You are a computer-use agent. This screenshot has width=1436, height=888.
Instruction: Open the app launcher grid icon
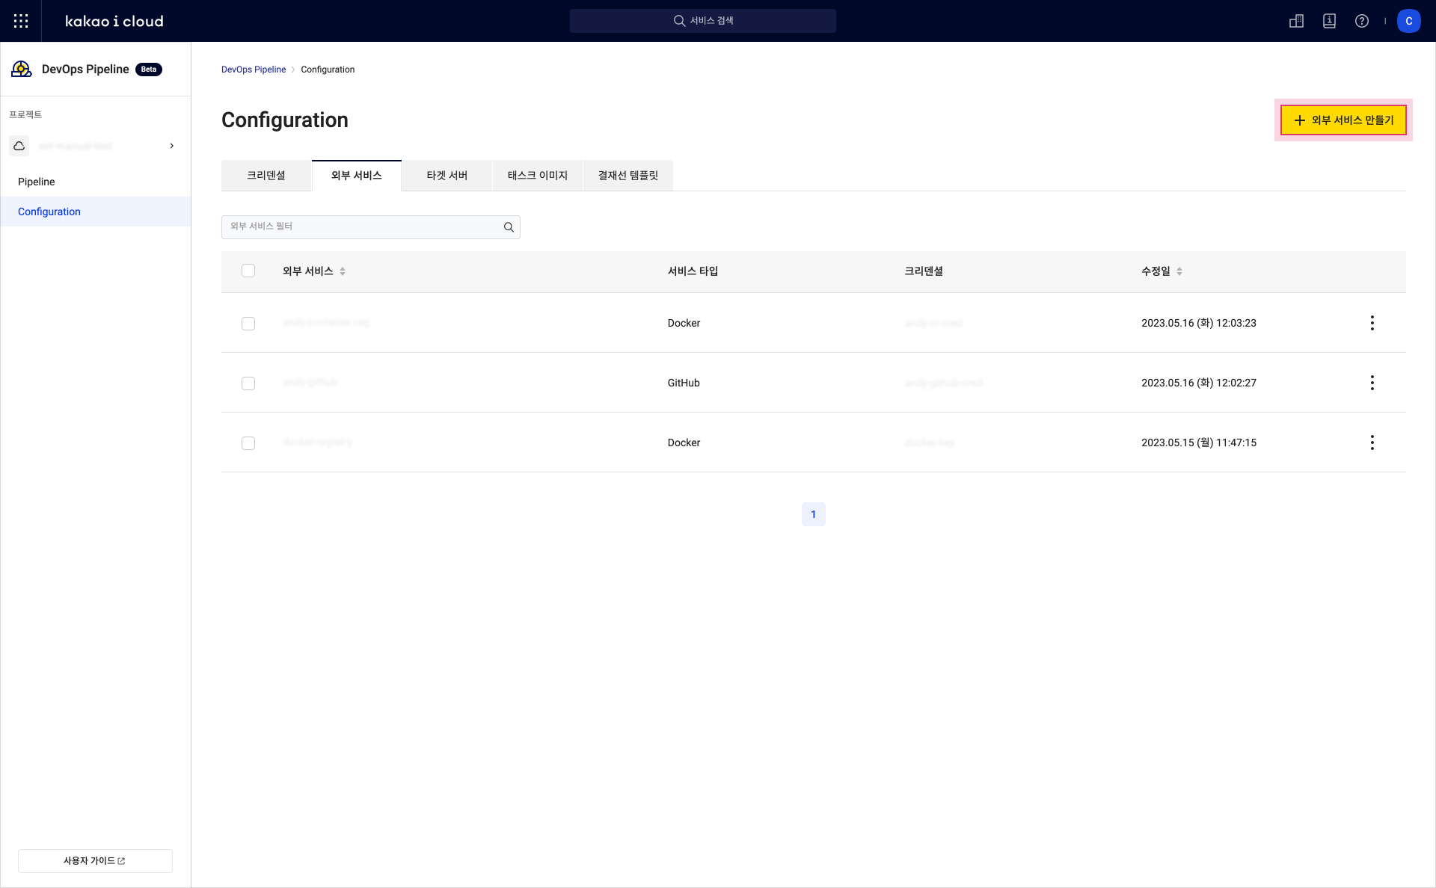pyautogui.click(x=21, y=21)
